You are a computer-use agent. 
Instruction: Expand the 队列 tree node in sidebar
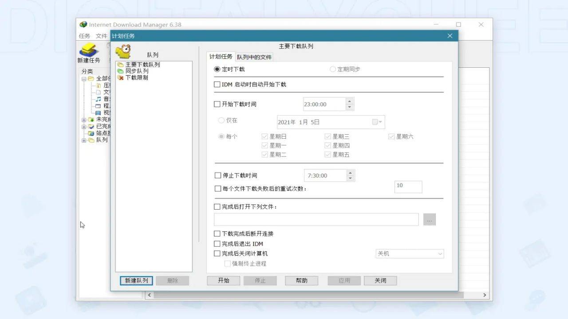(84, 140)
